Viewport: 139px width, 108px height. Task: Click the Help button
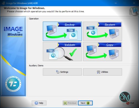[x=39, y=103]
